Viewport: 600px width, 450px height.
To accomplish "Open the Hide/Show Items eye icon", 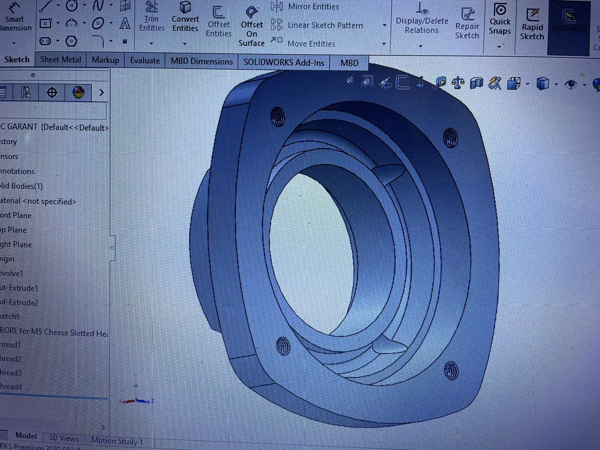I will pos(571,84).
